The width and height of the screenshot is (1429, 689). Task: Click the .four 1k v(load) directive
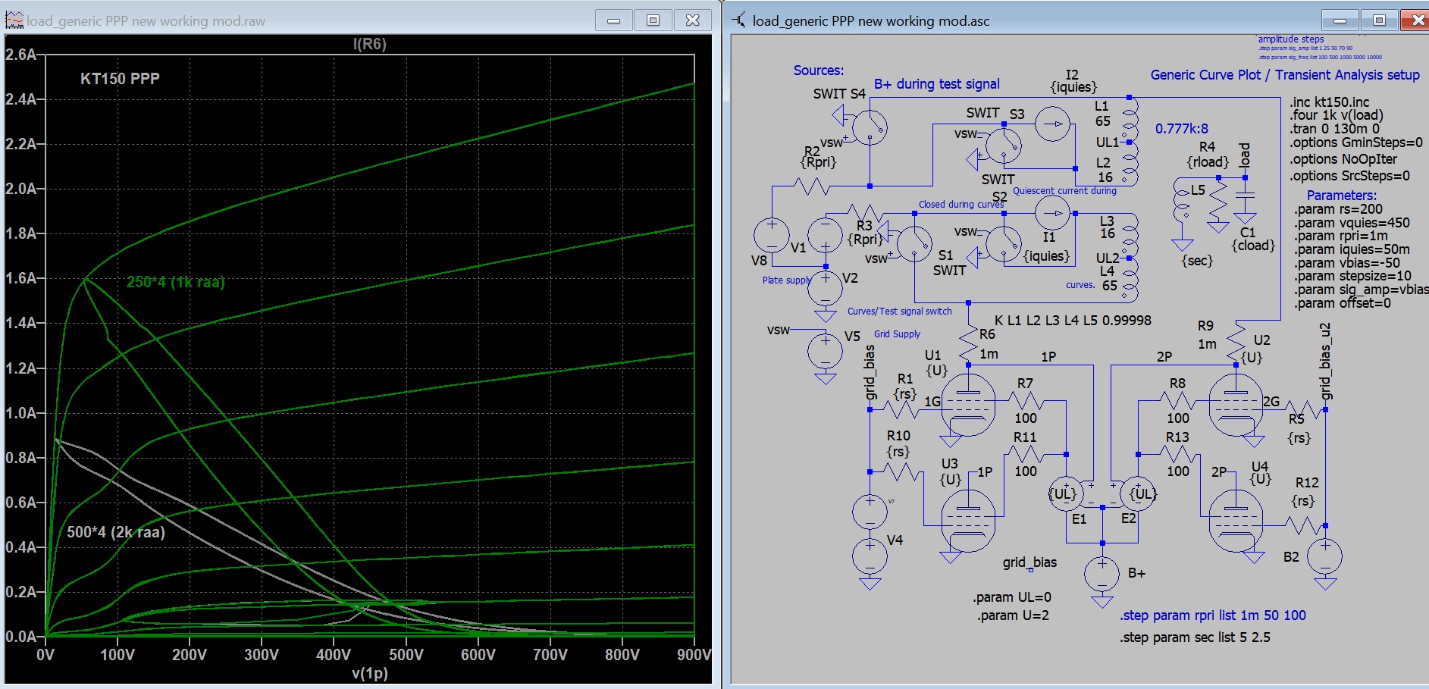1337,115
